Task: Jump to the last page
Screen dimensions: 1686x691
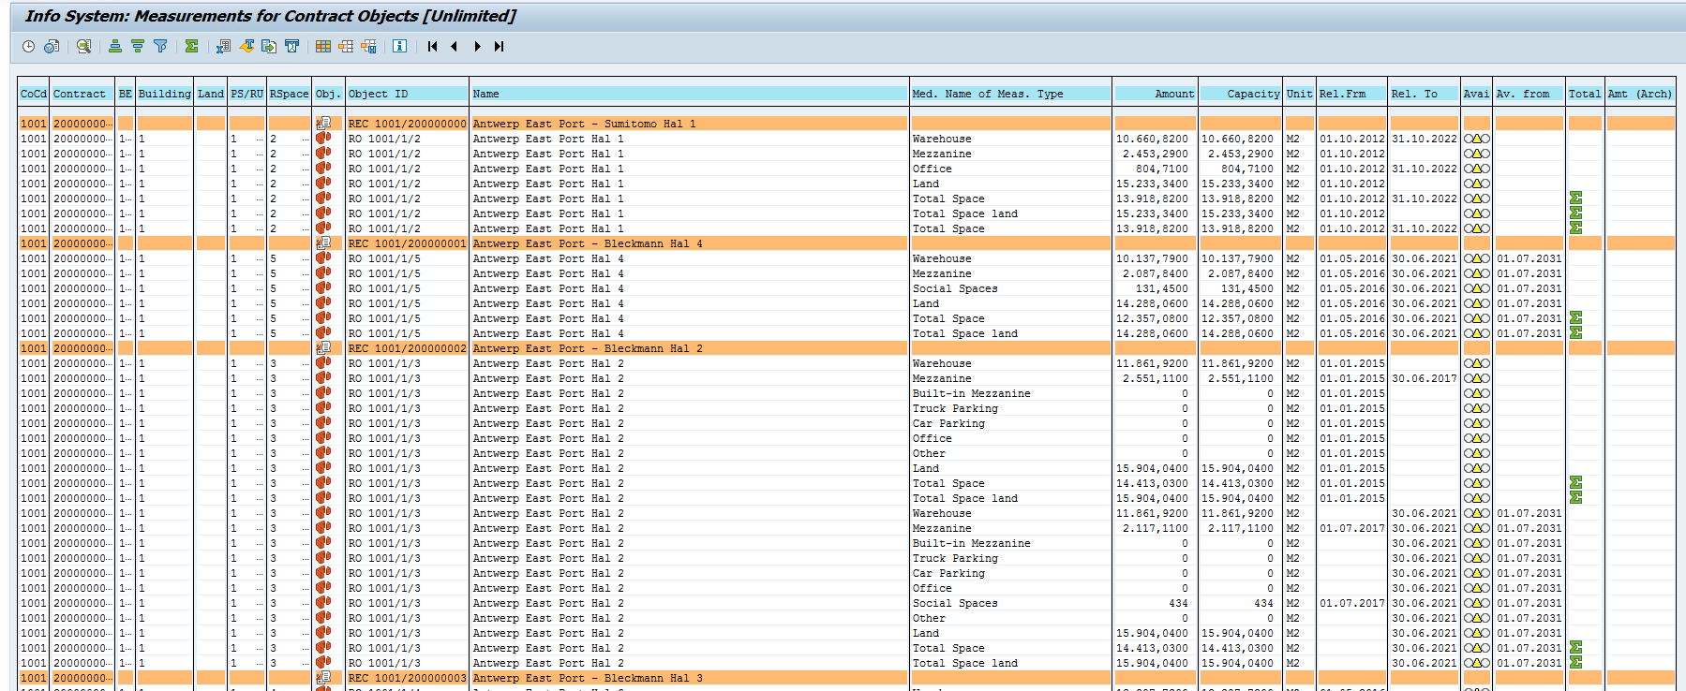Action: 500,46
